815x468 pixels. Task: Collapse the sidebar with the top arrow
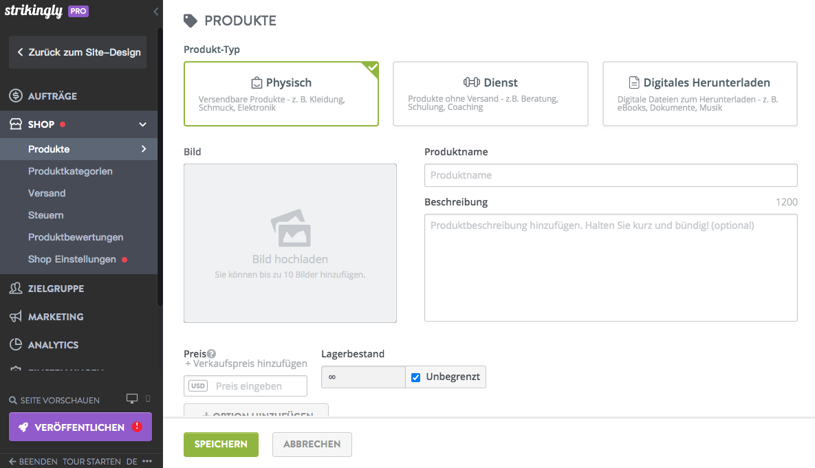[x=155, y=11]
